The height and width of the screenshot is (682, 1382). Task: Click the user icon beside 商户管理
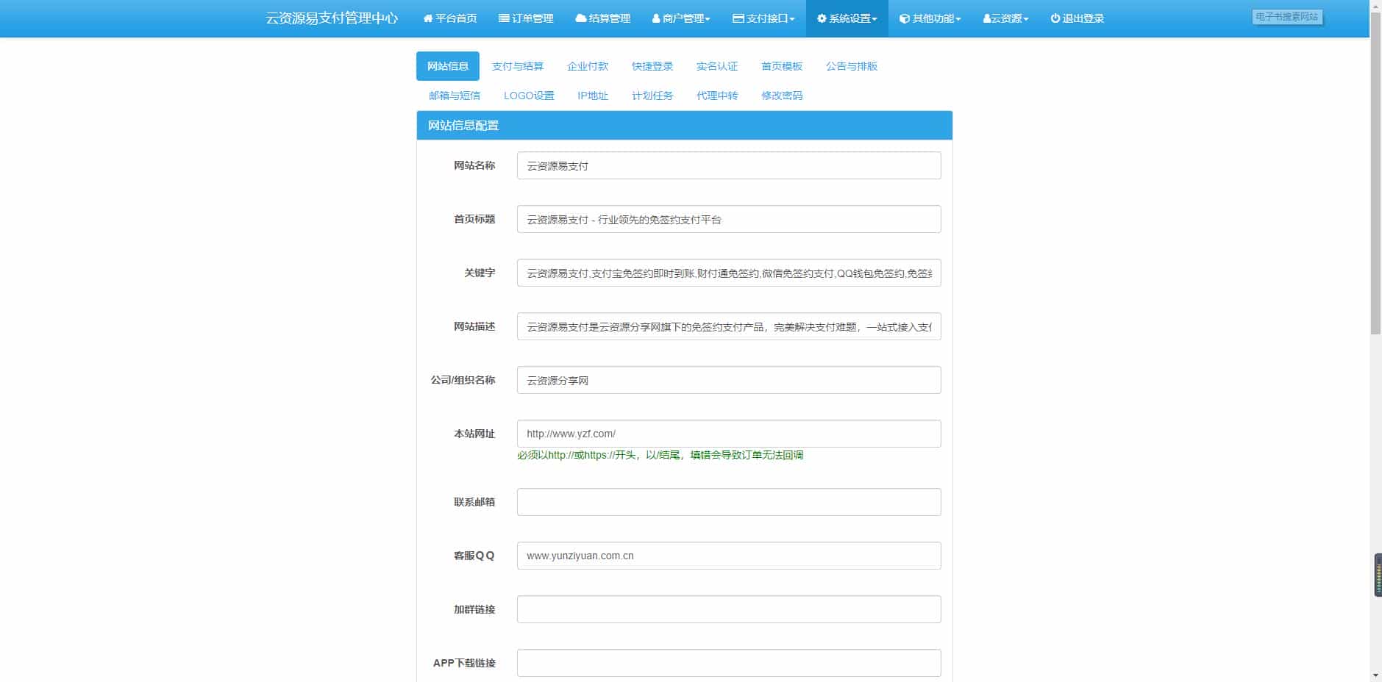pos(656,18)
